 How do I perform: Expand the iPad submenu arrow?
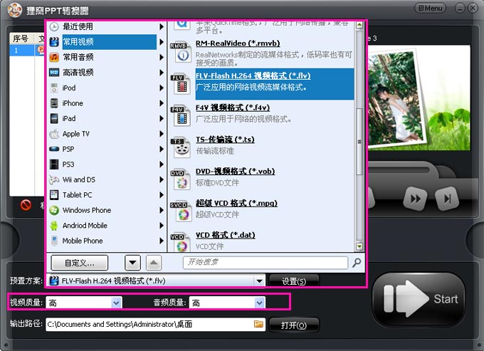point(161,119)
